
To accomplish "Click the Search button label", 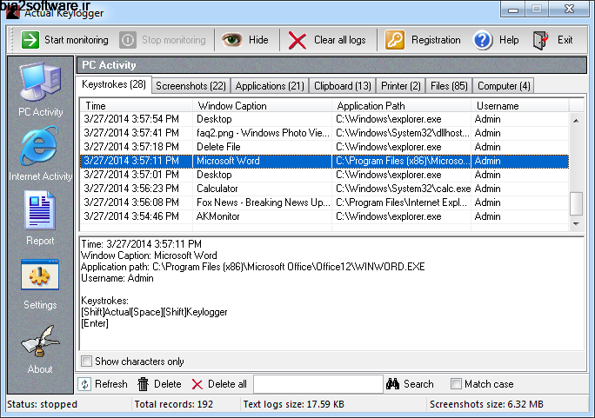I will click(x=418, y=384).
